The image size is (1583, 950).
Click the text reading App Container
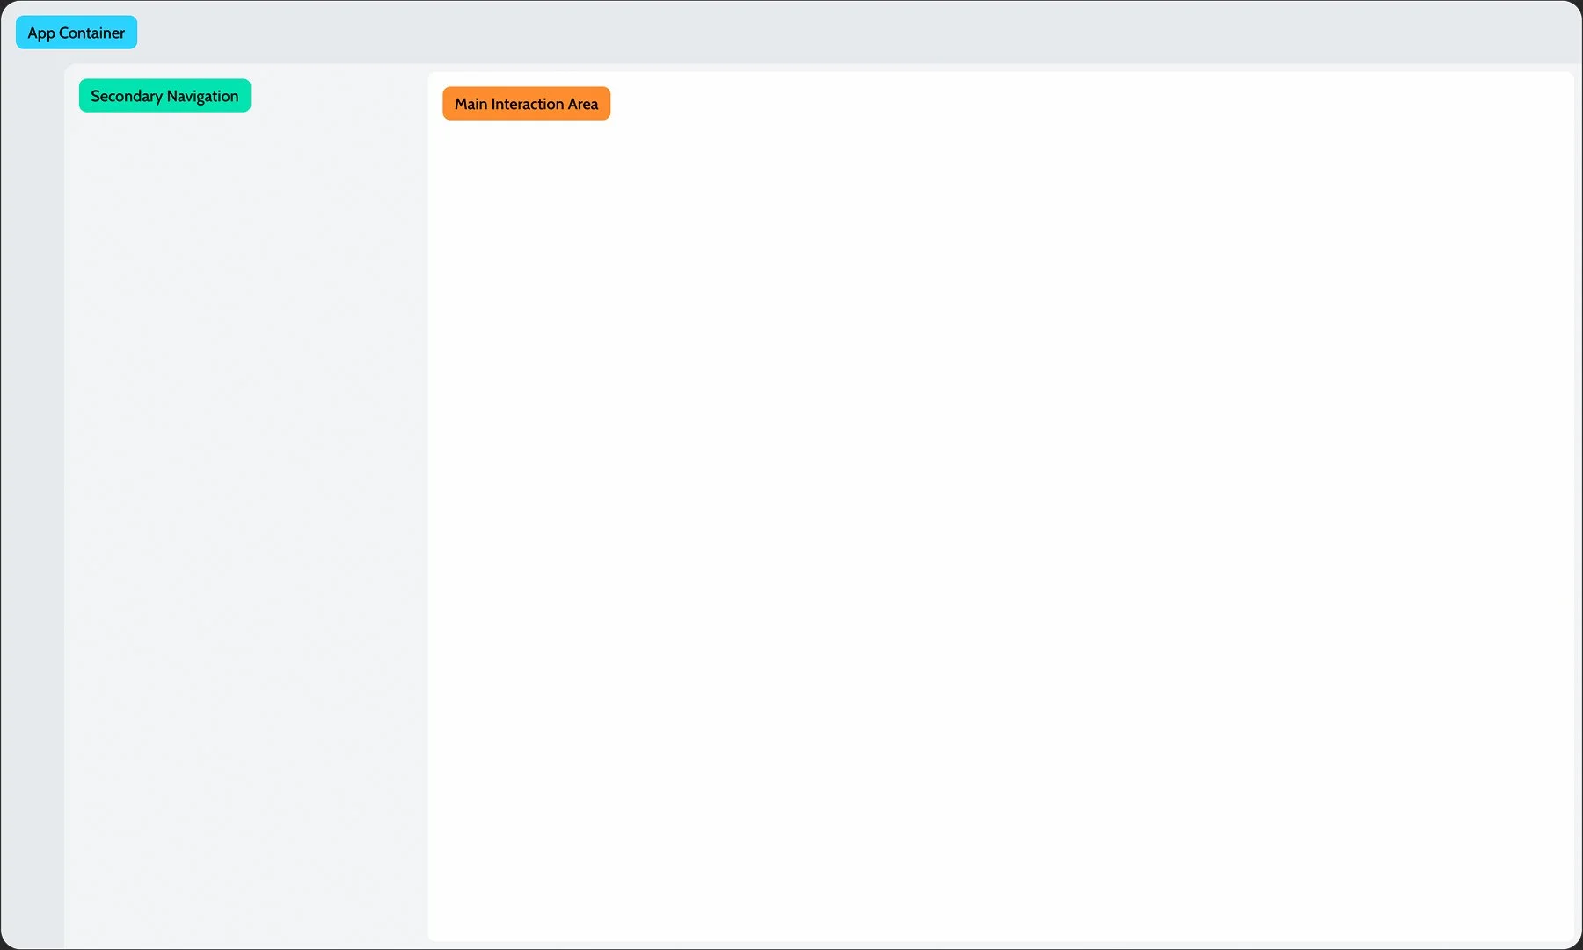tap(76, 32)
